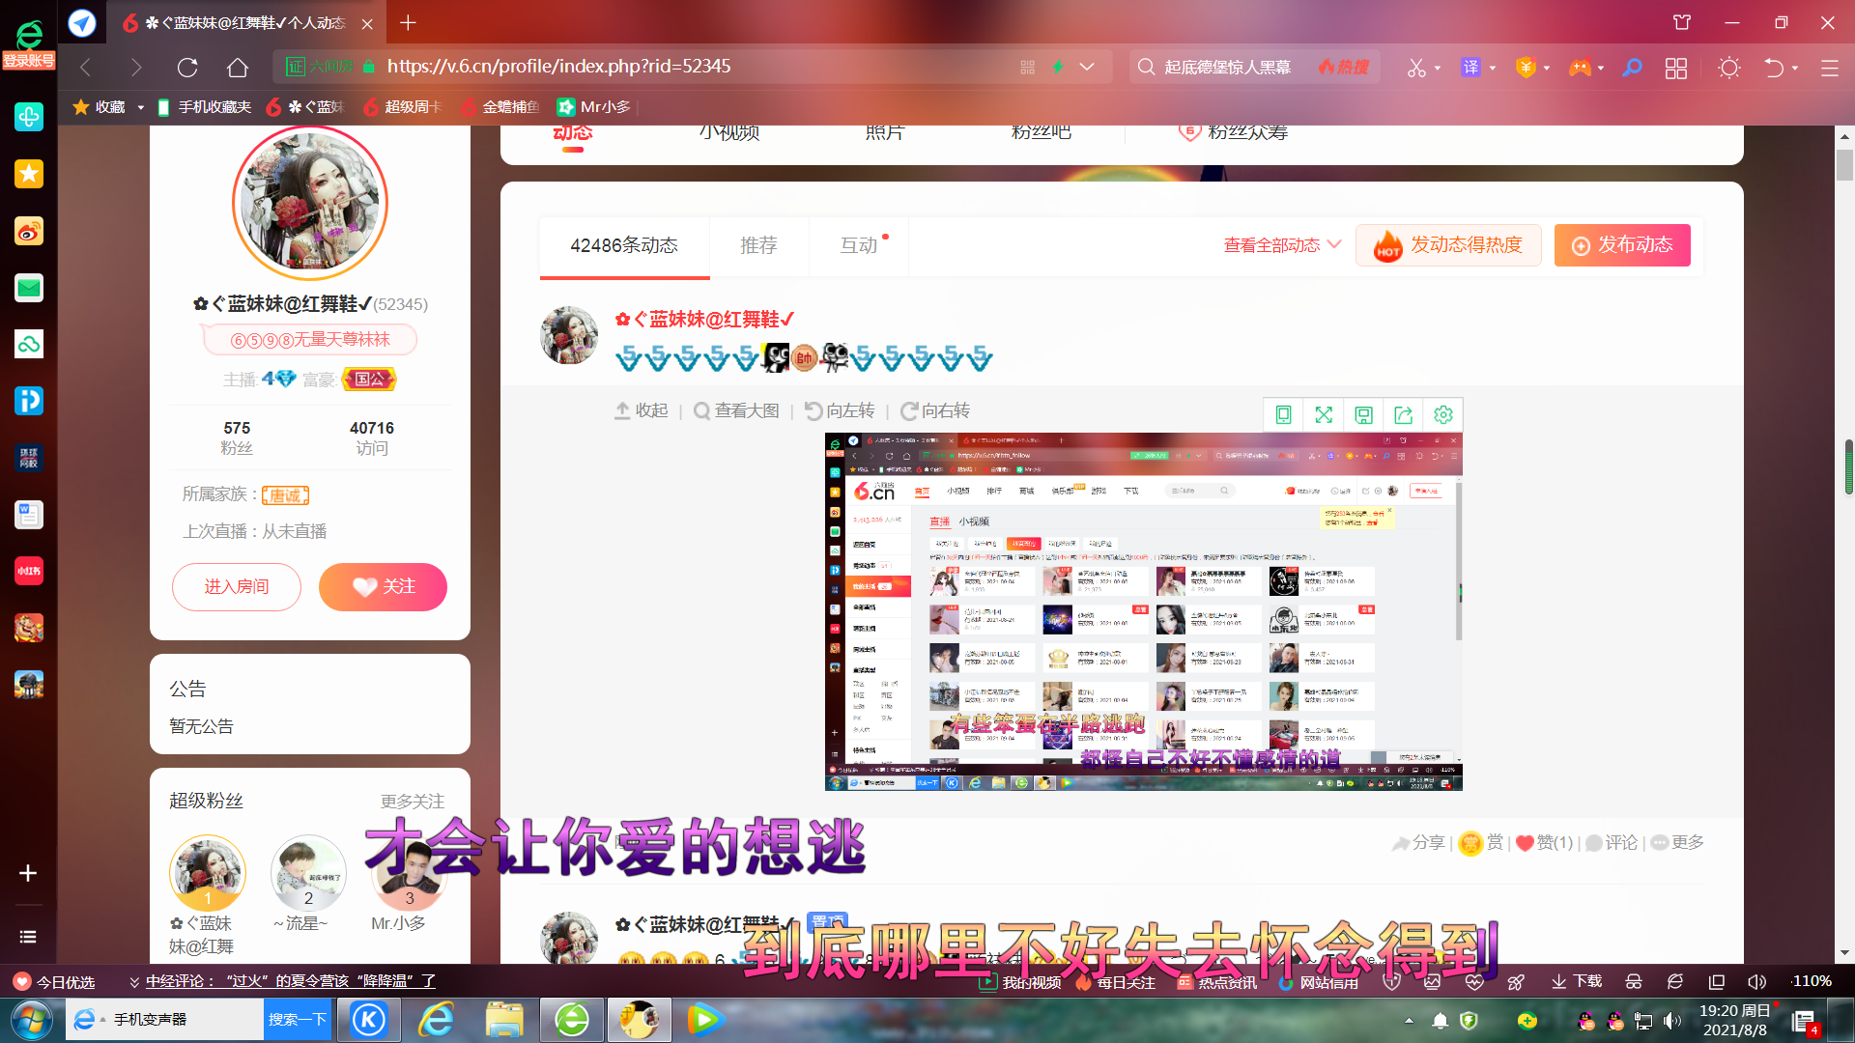Open the extensions grid icon
This screenshot has height=1043, width=1855.
(1676, 68)
